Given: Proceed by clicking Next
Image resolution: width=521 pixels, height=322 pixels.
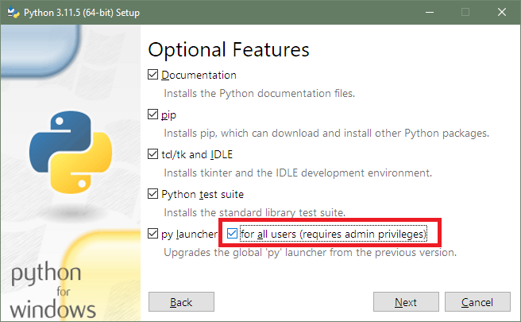Looking at the screenshot, I should click(x=406, y=302).
